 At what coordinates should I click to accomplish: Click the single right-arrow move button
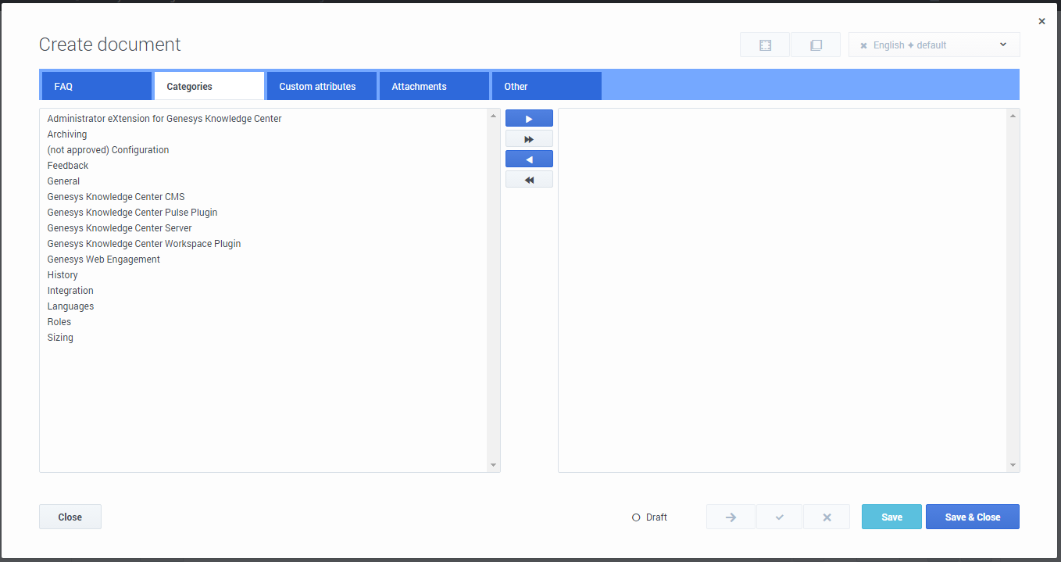[529, 119]
